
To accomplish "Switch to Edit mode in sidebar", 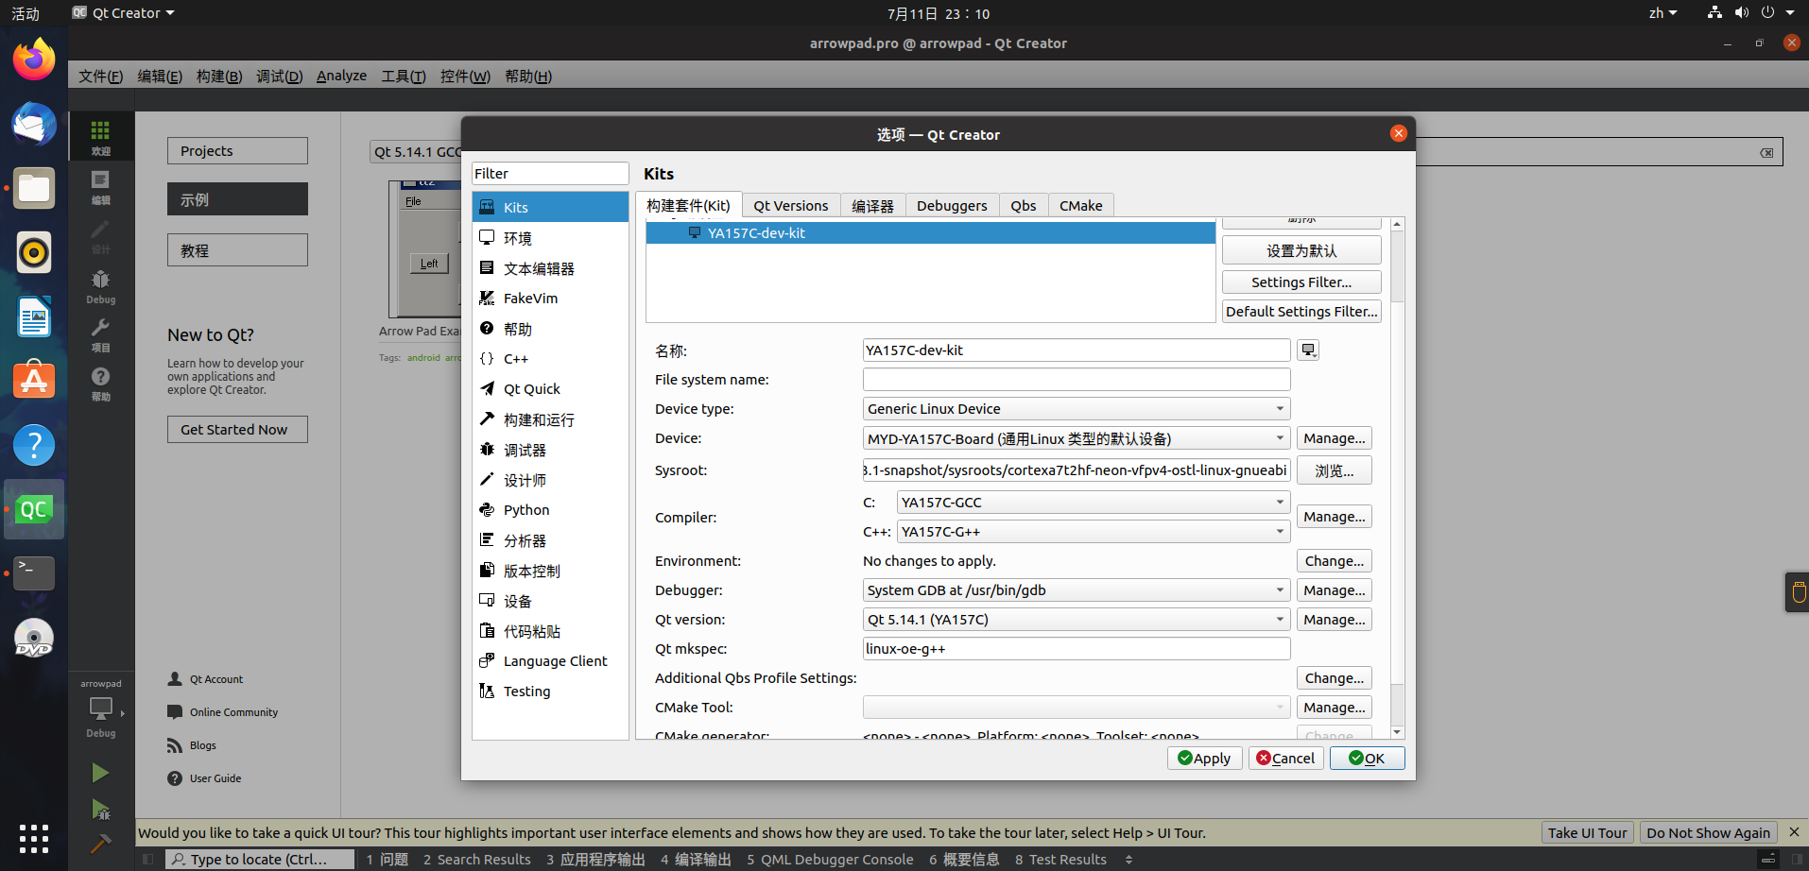I will pyautogui.click(x=100, y=187).
